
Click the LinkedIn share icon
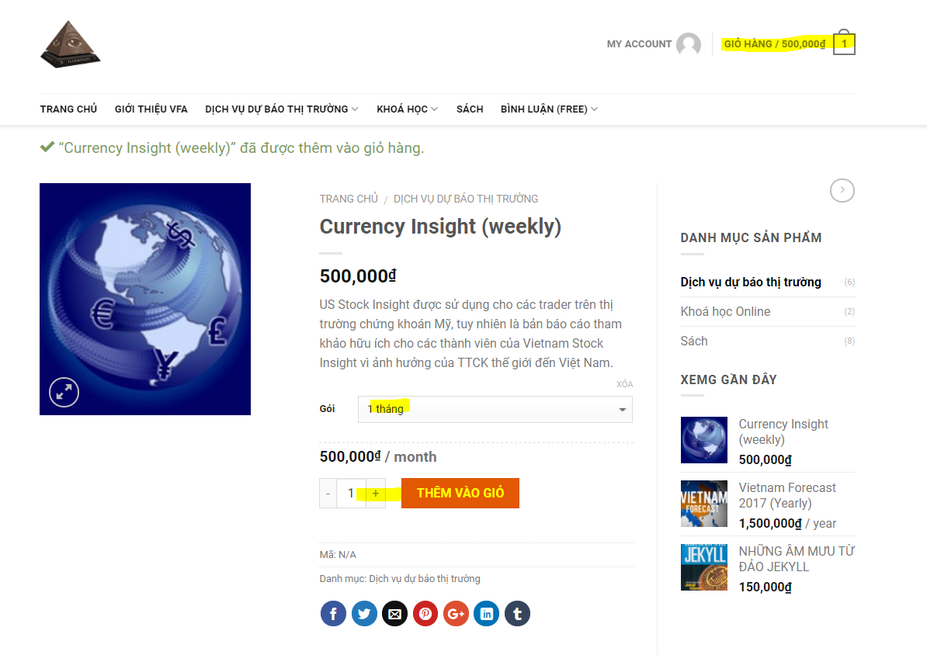click(487, 614)
